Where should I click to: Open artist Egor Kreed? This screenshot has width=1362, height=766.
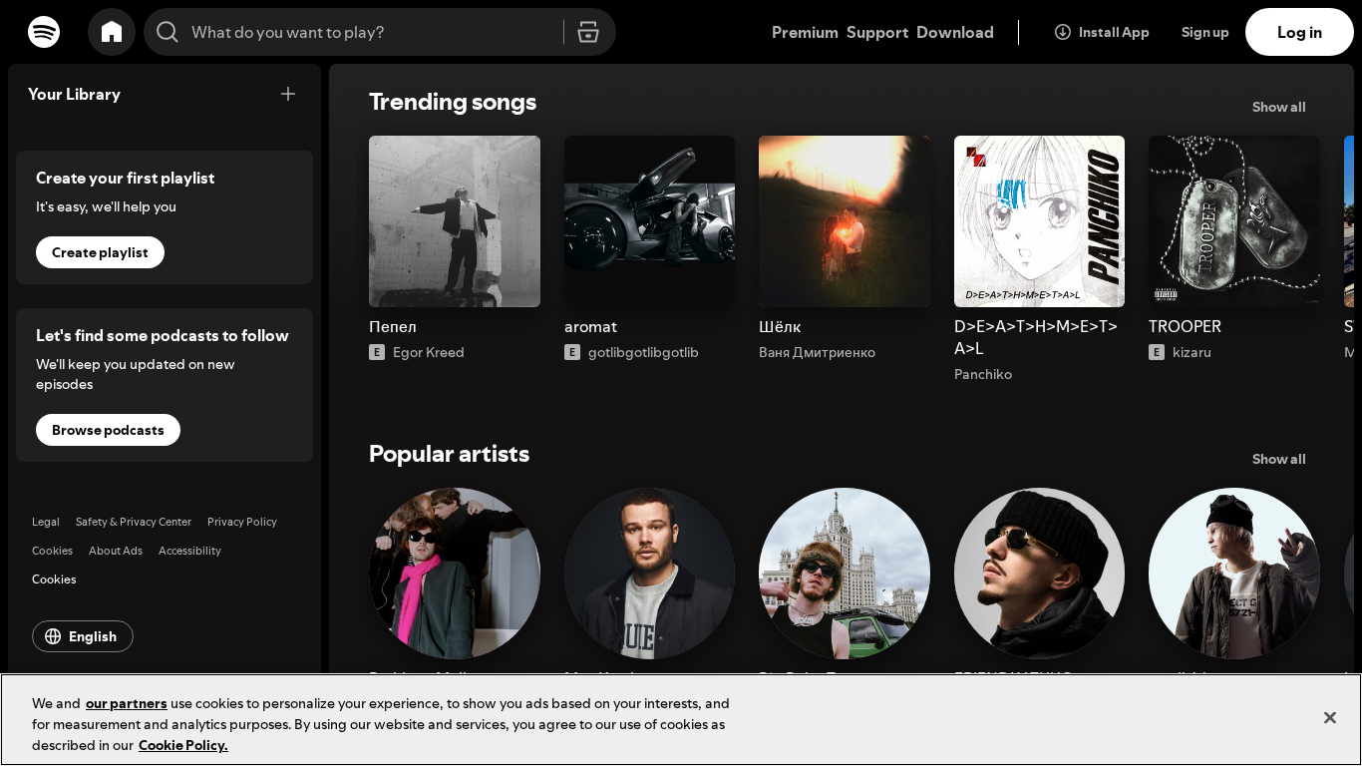tap(429, 352)
